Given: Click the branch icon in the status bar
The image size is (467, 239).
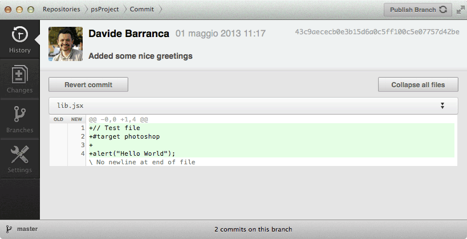Looking at the screenshot, I should [9, 229].
